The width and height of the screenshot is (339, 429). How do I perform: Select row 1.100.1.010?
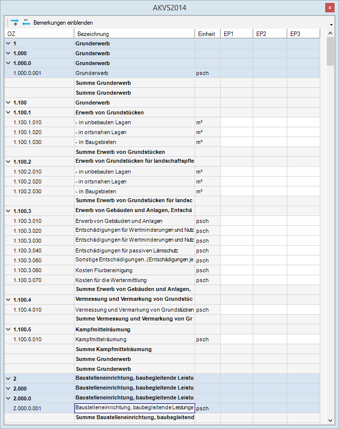162,122
